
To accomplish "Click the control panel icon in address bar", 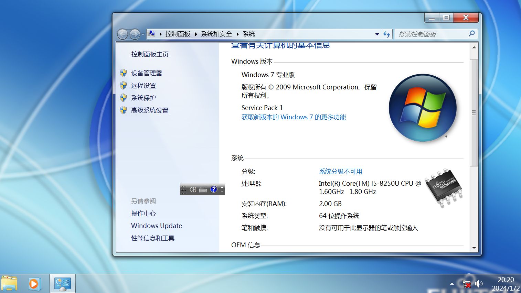I will pos(151,34).
